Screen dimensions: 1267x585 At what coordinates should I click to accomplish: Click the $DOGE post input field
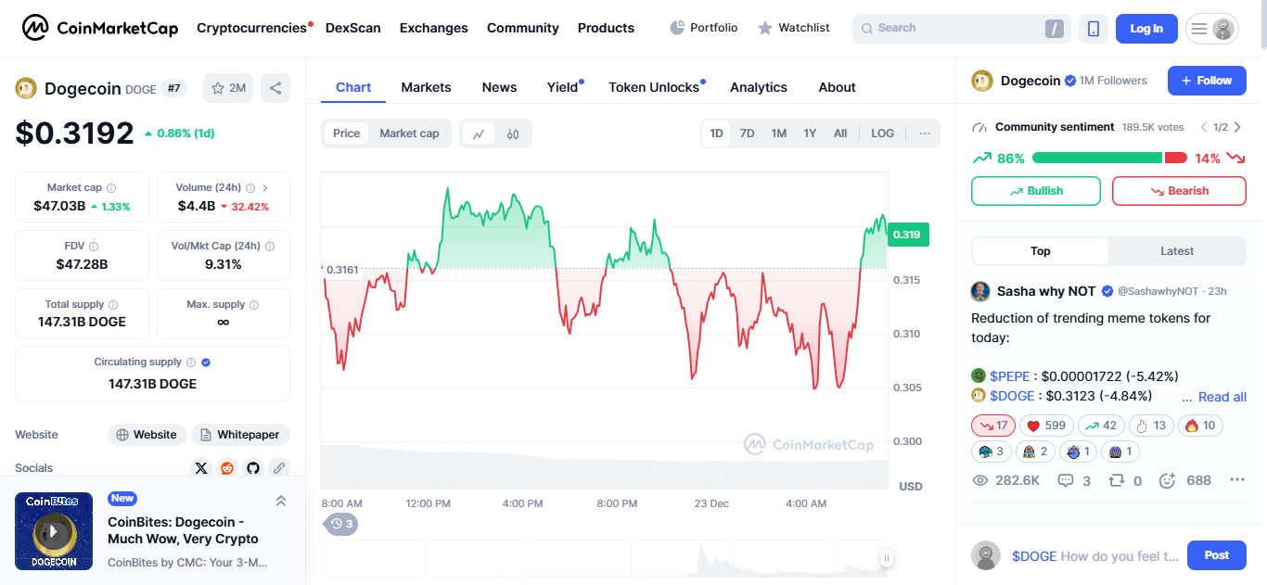coord(1097,556)
